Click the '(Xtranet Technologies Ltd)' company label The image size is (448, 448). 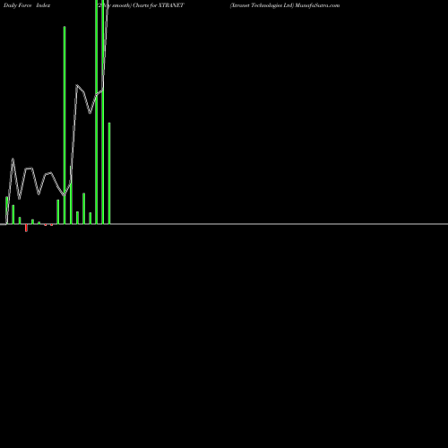[x=262, y=5]
